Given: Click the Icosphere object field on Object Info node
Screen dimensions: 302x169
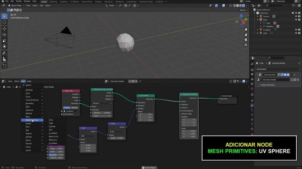Looking at the screenshot, I should click(70, 111).
